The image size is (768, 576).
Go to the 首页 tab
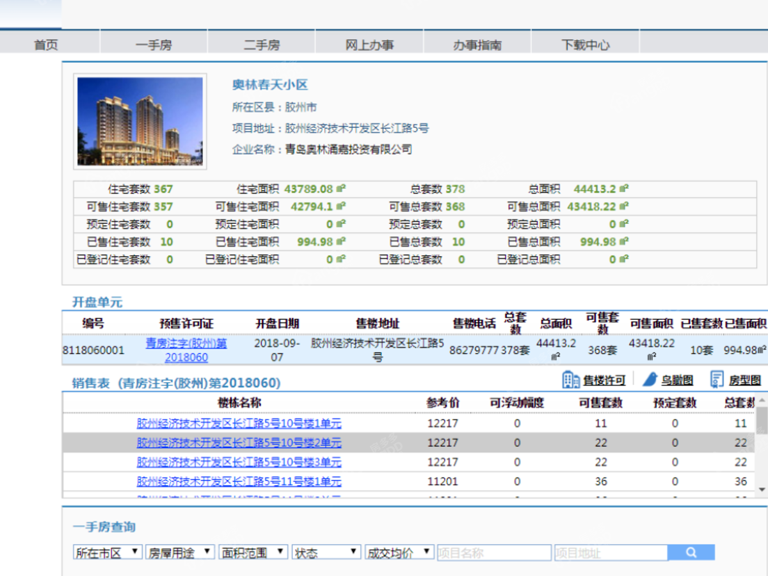(x=46, y=45)
